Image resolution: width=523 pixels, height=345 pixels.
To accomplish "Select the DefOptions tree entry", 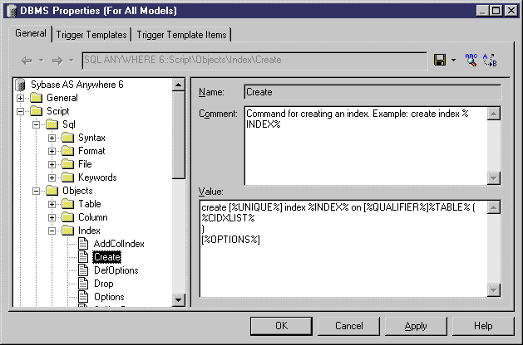I will [116, 270].
